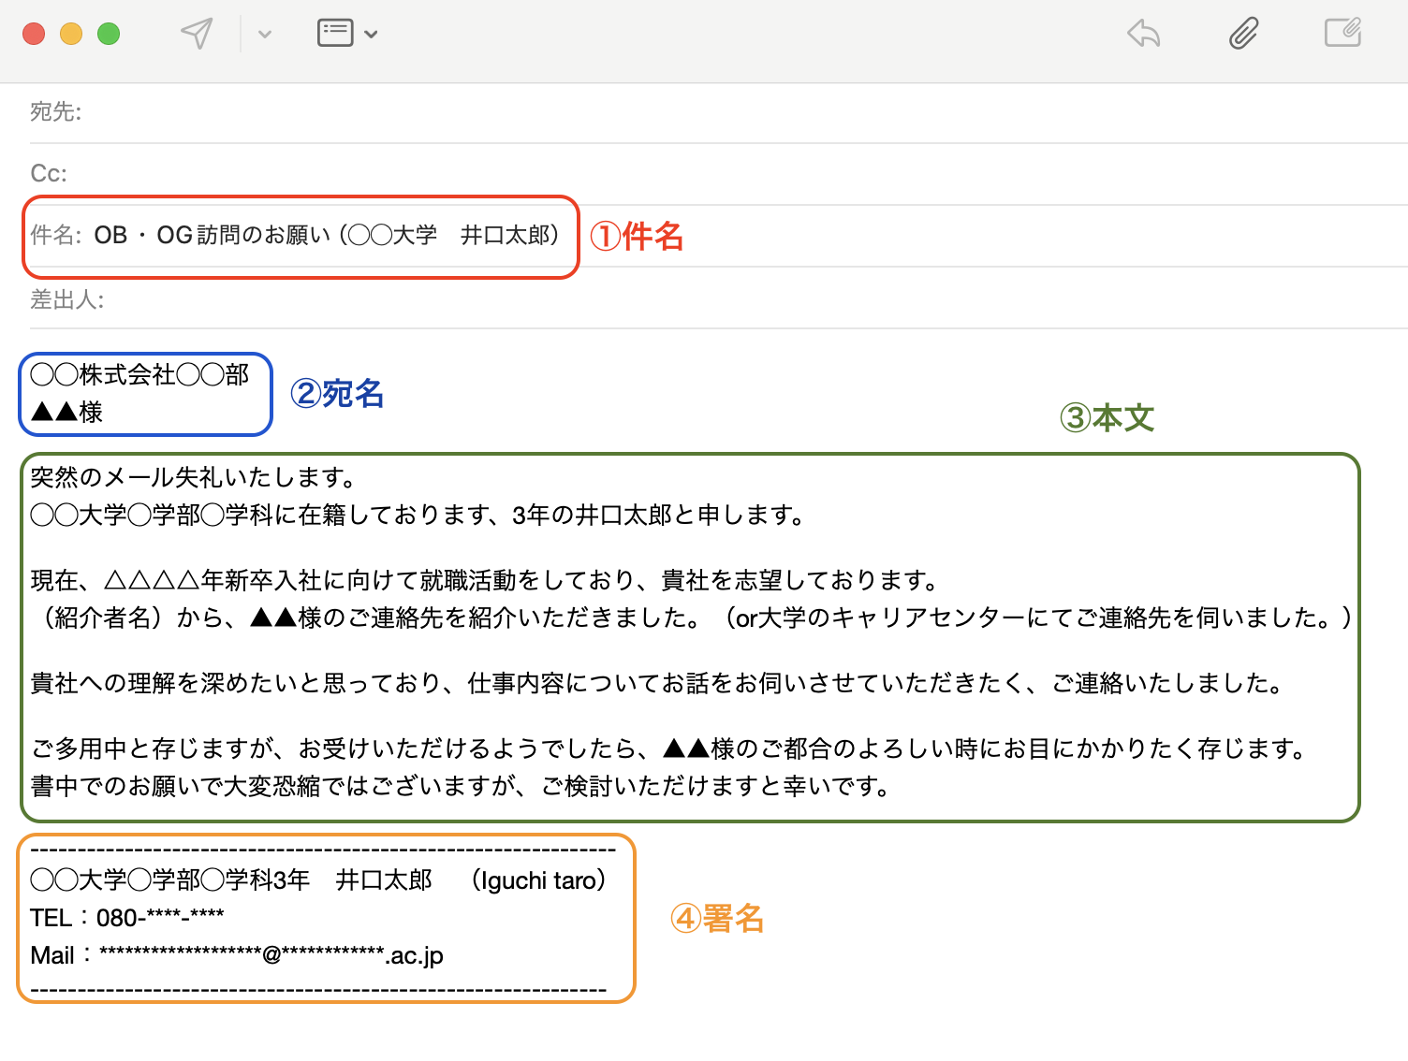Click the reply arrow icon in toolbar
Viewport: 1408px width, 1061px height.
[1144, 35]
